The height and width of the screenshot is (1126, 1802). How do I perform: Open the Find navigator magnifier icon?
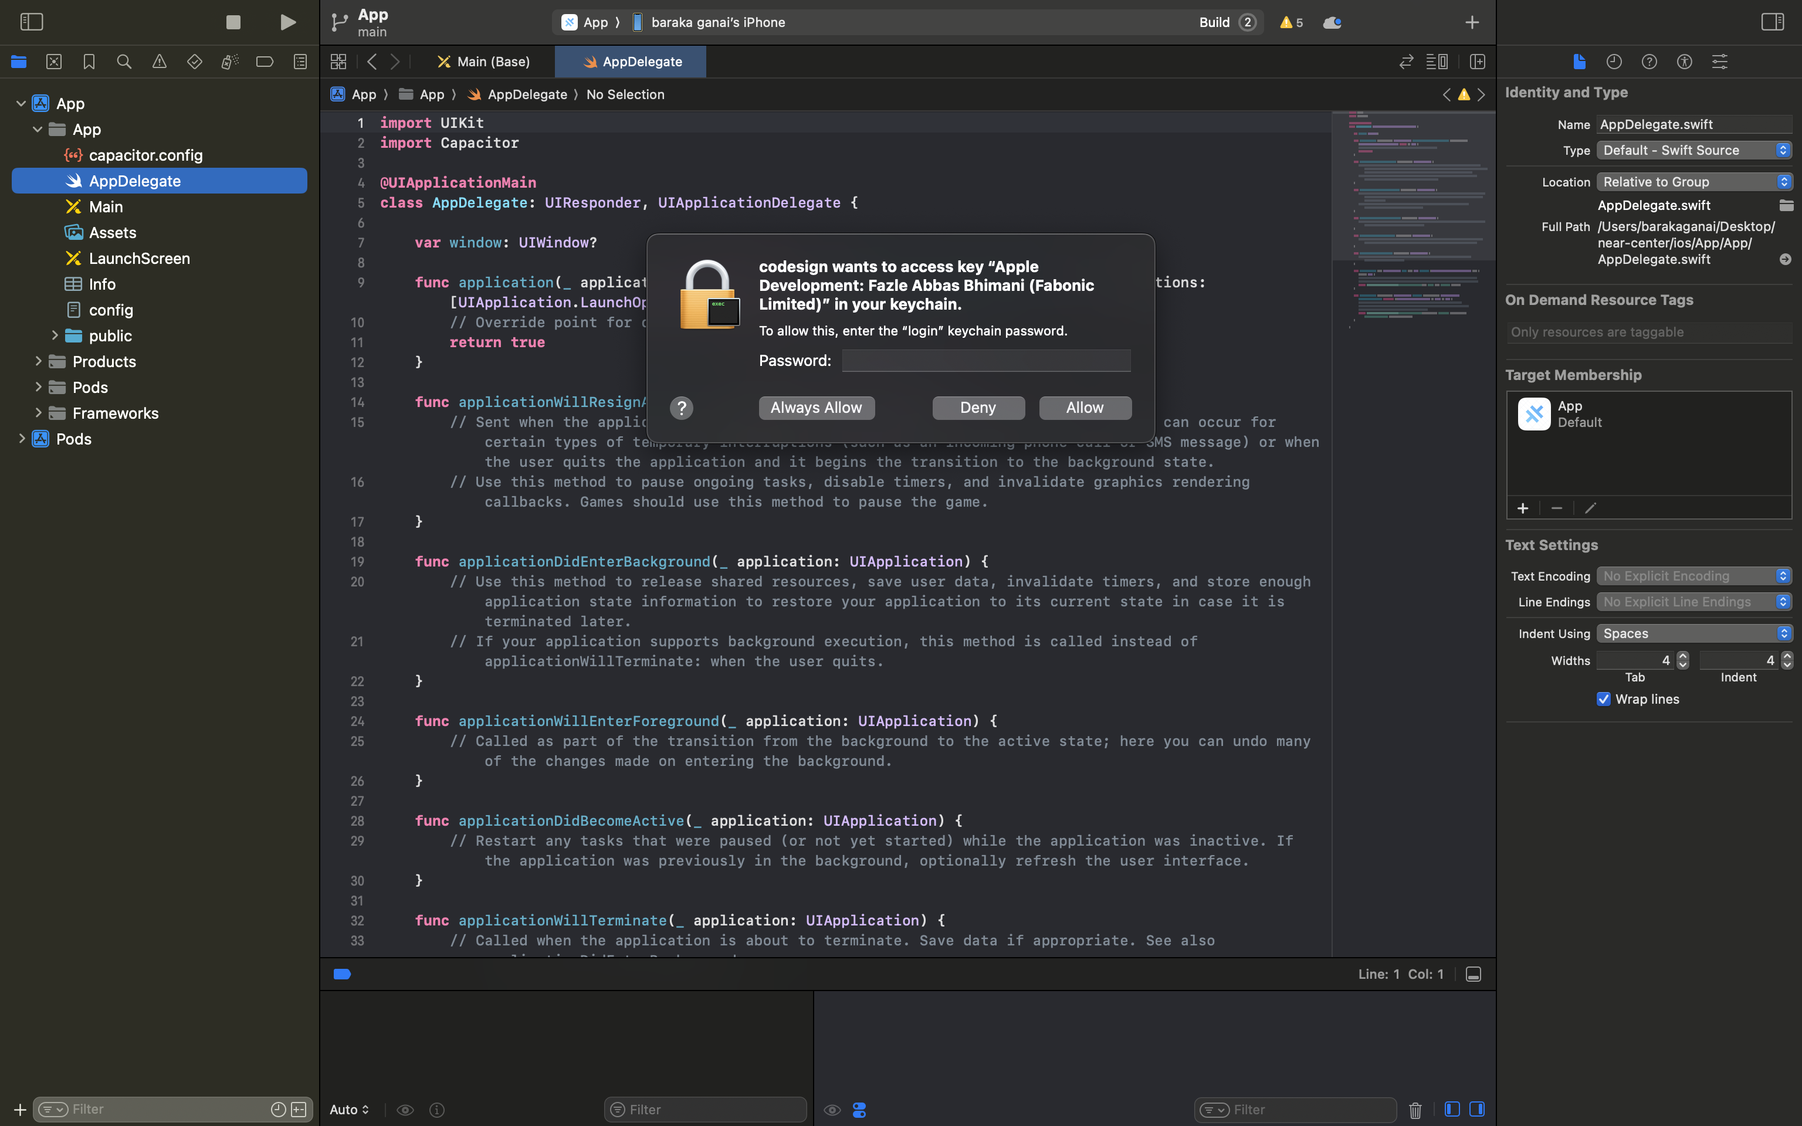point(124,62)
